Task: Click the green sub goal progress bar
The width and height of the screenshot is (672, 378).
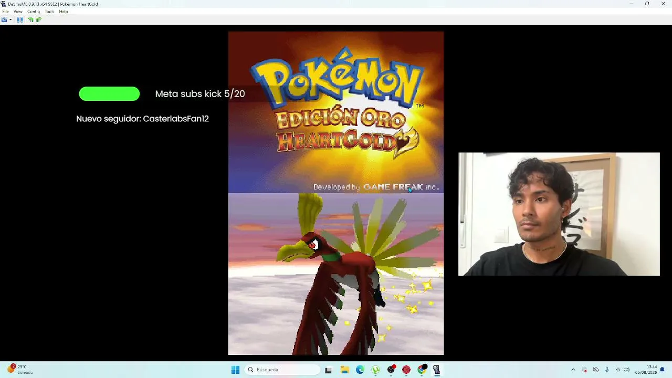Action: click(109, 94)
